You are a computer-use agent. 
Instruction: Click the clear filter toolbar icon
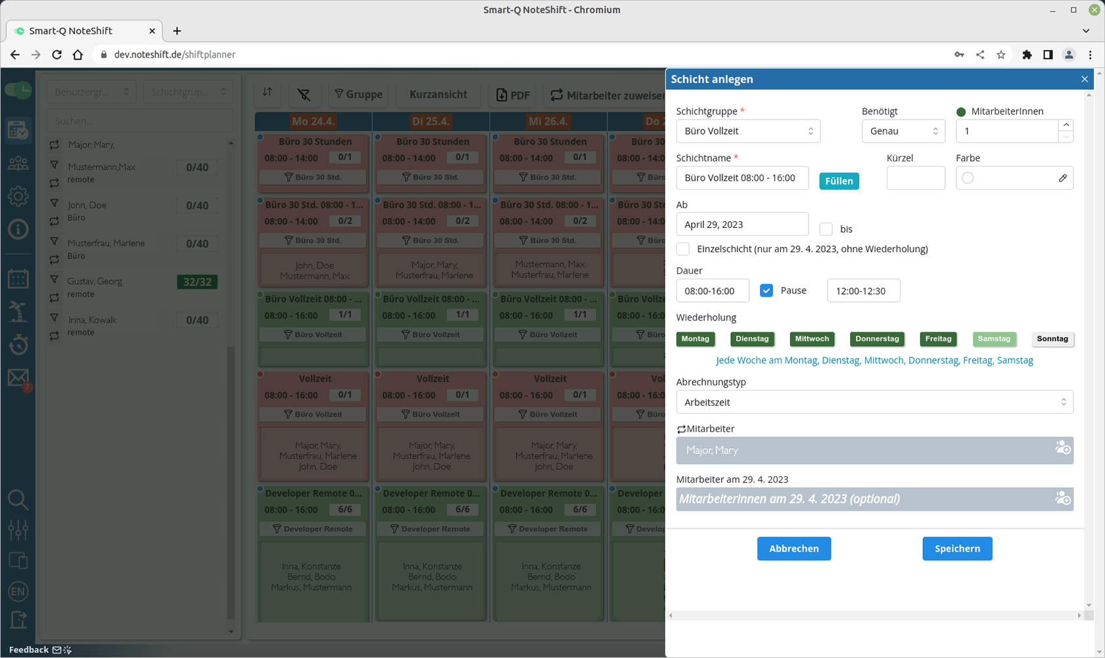pyautogui.click(x=304, y=94)
